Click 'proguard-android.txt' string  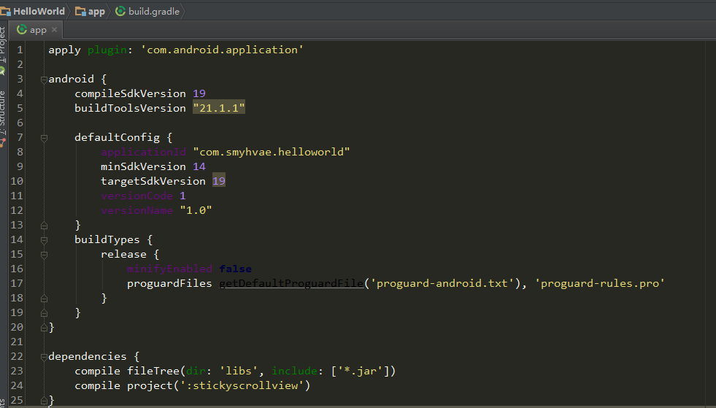[x=442, y=284]
